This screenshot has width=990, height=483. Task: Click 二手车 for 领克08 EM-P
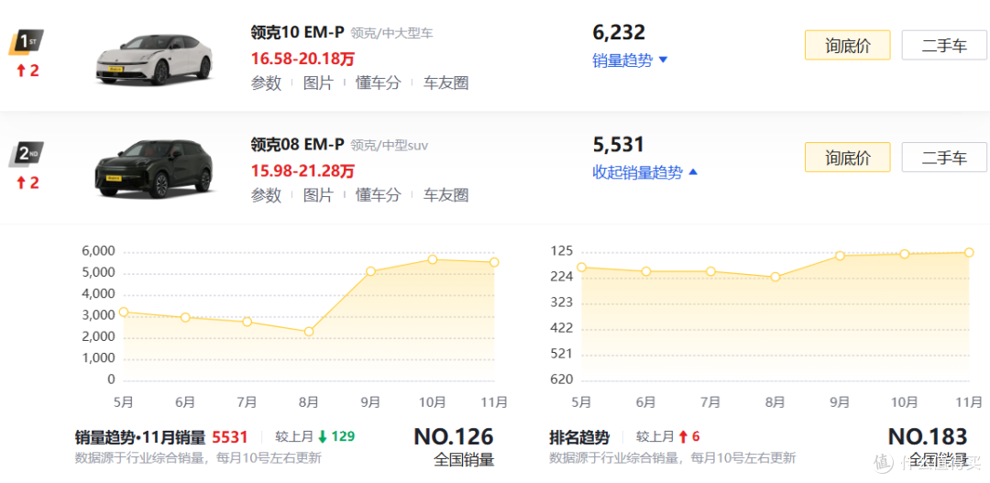pyautogui.click(x=944, y=158)
